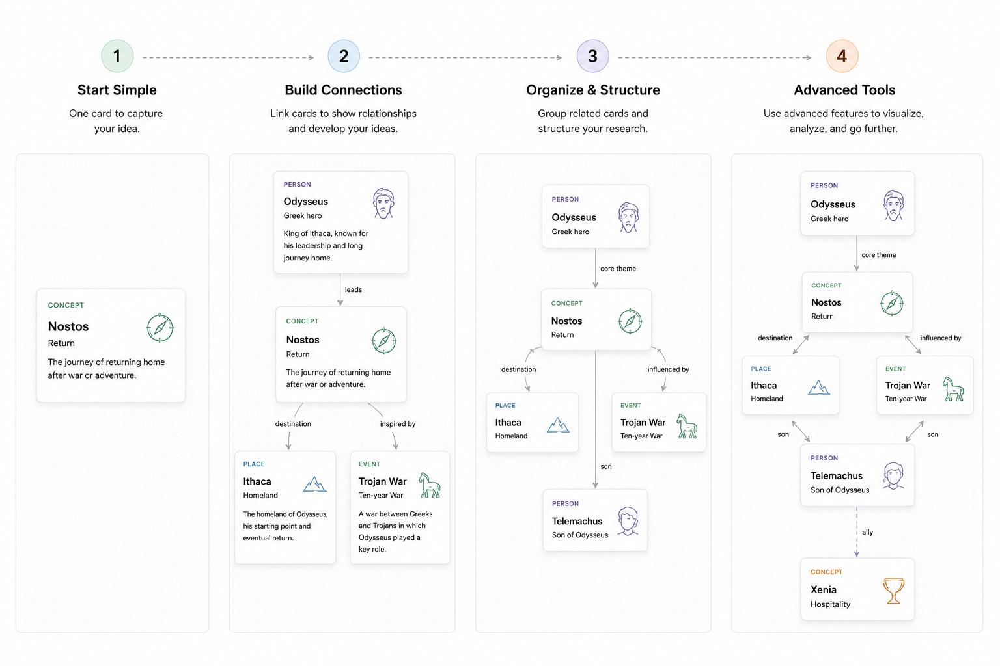Screen dimensions: 1000x666
Task: Click the 'leads' connection label
Action: tap(354, 290)
